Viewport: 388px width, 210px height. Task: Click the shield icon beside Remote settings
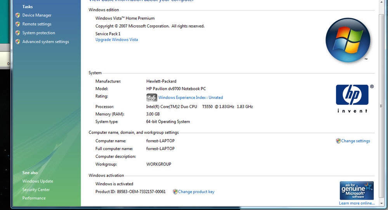click(17, 24)
